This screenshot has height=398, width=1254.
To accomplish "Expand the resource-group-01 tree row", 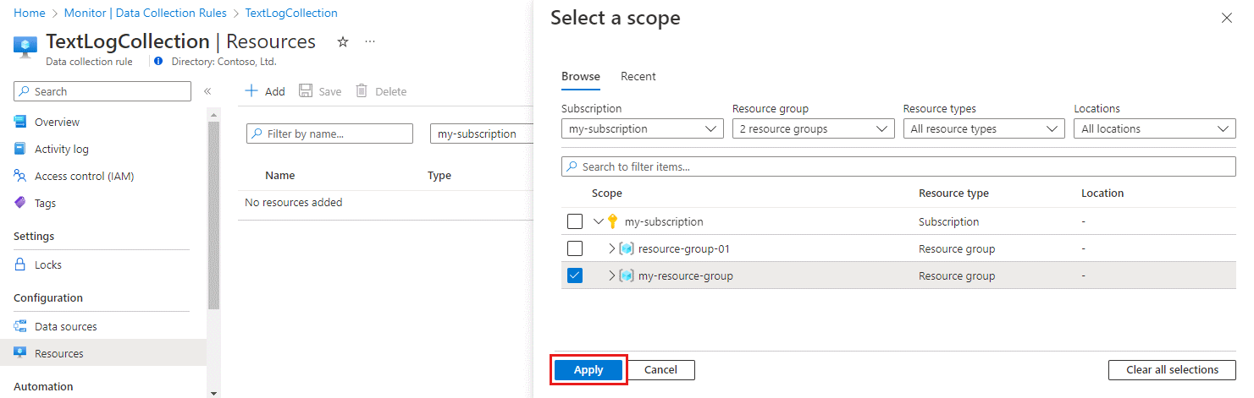I will coord(612,248).
